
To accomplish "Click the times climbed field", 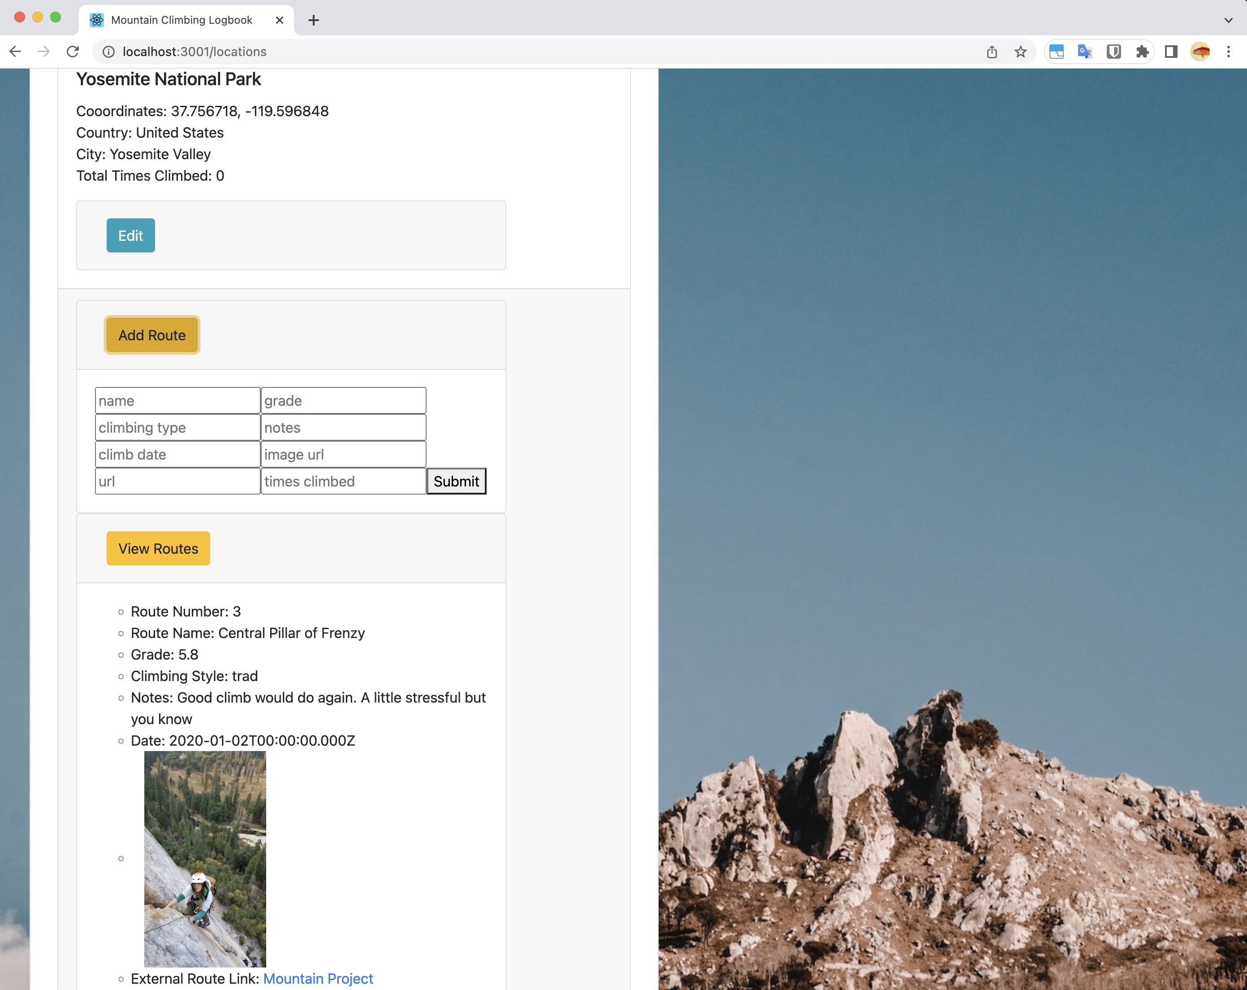I will [343, 481].
